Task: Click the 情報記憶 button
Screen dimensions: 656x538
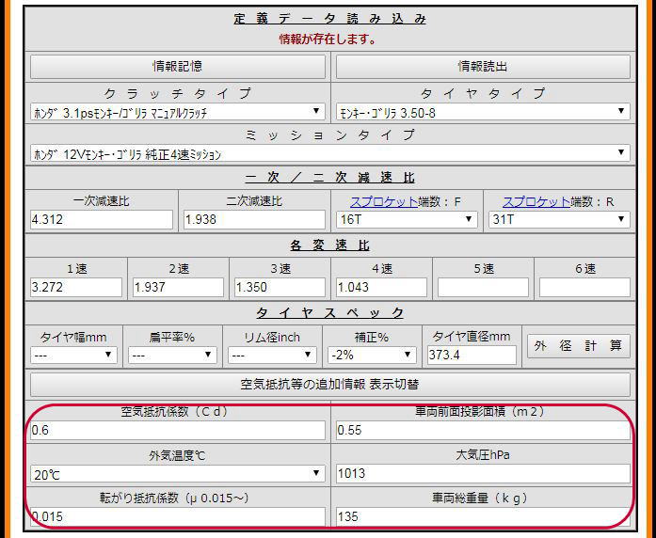Action: (x=178, y=67)
